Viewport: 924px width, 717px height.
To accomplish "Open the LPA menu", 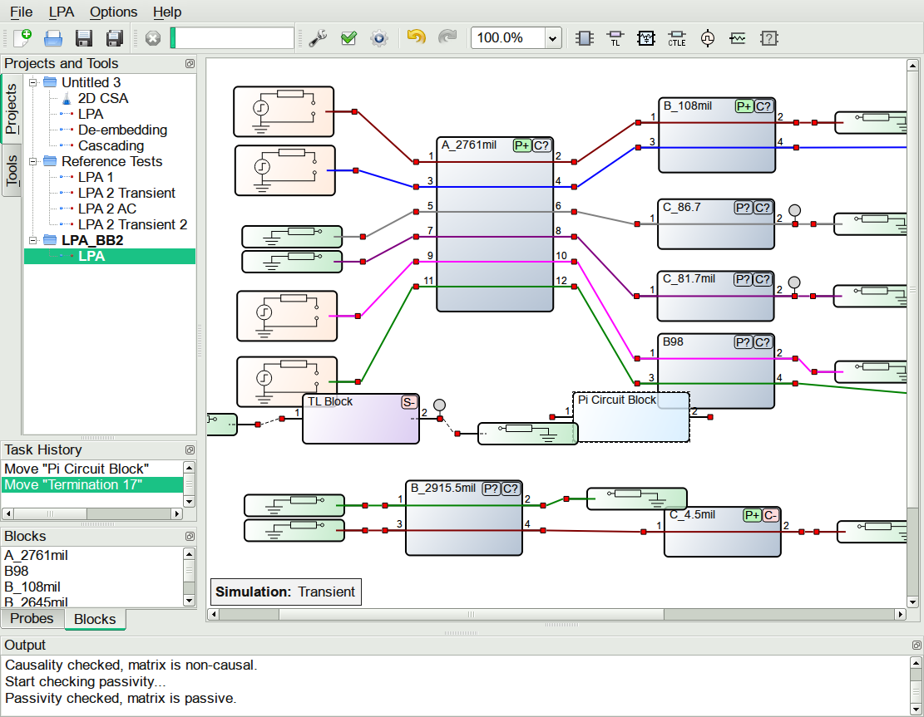I will [61, 12].
